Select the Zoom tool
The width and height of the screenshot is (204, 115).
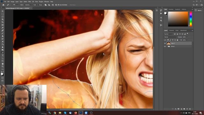coord(3,66)
